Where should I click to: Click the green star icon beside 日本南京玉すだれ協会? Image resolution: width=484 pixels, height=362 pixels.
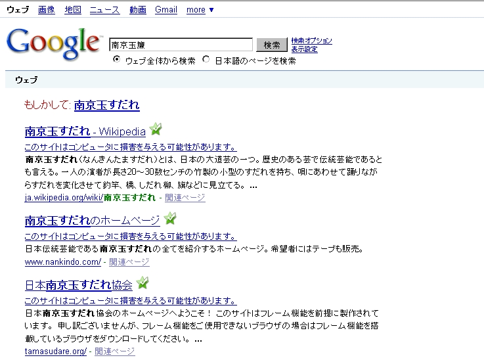click(143, 283)
